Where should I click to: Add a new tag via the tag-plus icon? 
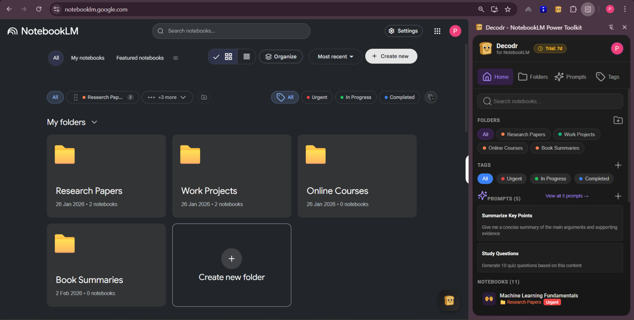(431, 97)
